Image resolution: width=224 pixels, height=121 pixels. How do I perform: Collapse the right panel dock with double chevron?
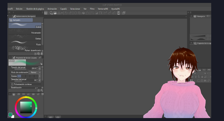click(x=189, y=12)
